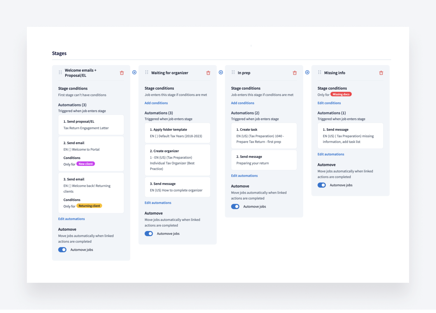Disable Automove jobs in "Welcome emails" stage
Image resolution: width=436 pixels, height=313 pixels.
click(x=62, y=249)
